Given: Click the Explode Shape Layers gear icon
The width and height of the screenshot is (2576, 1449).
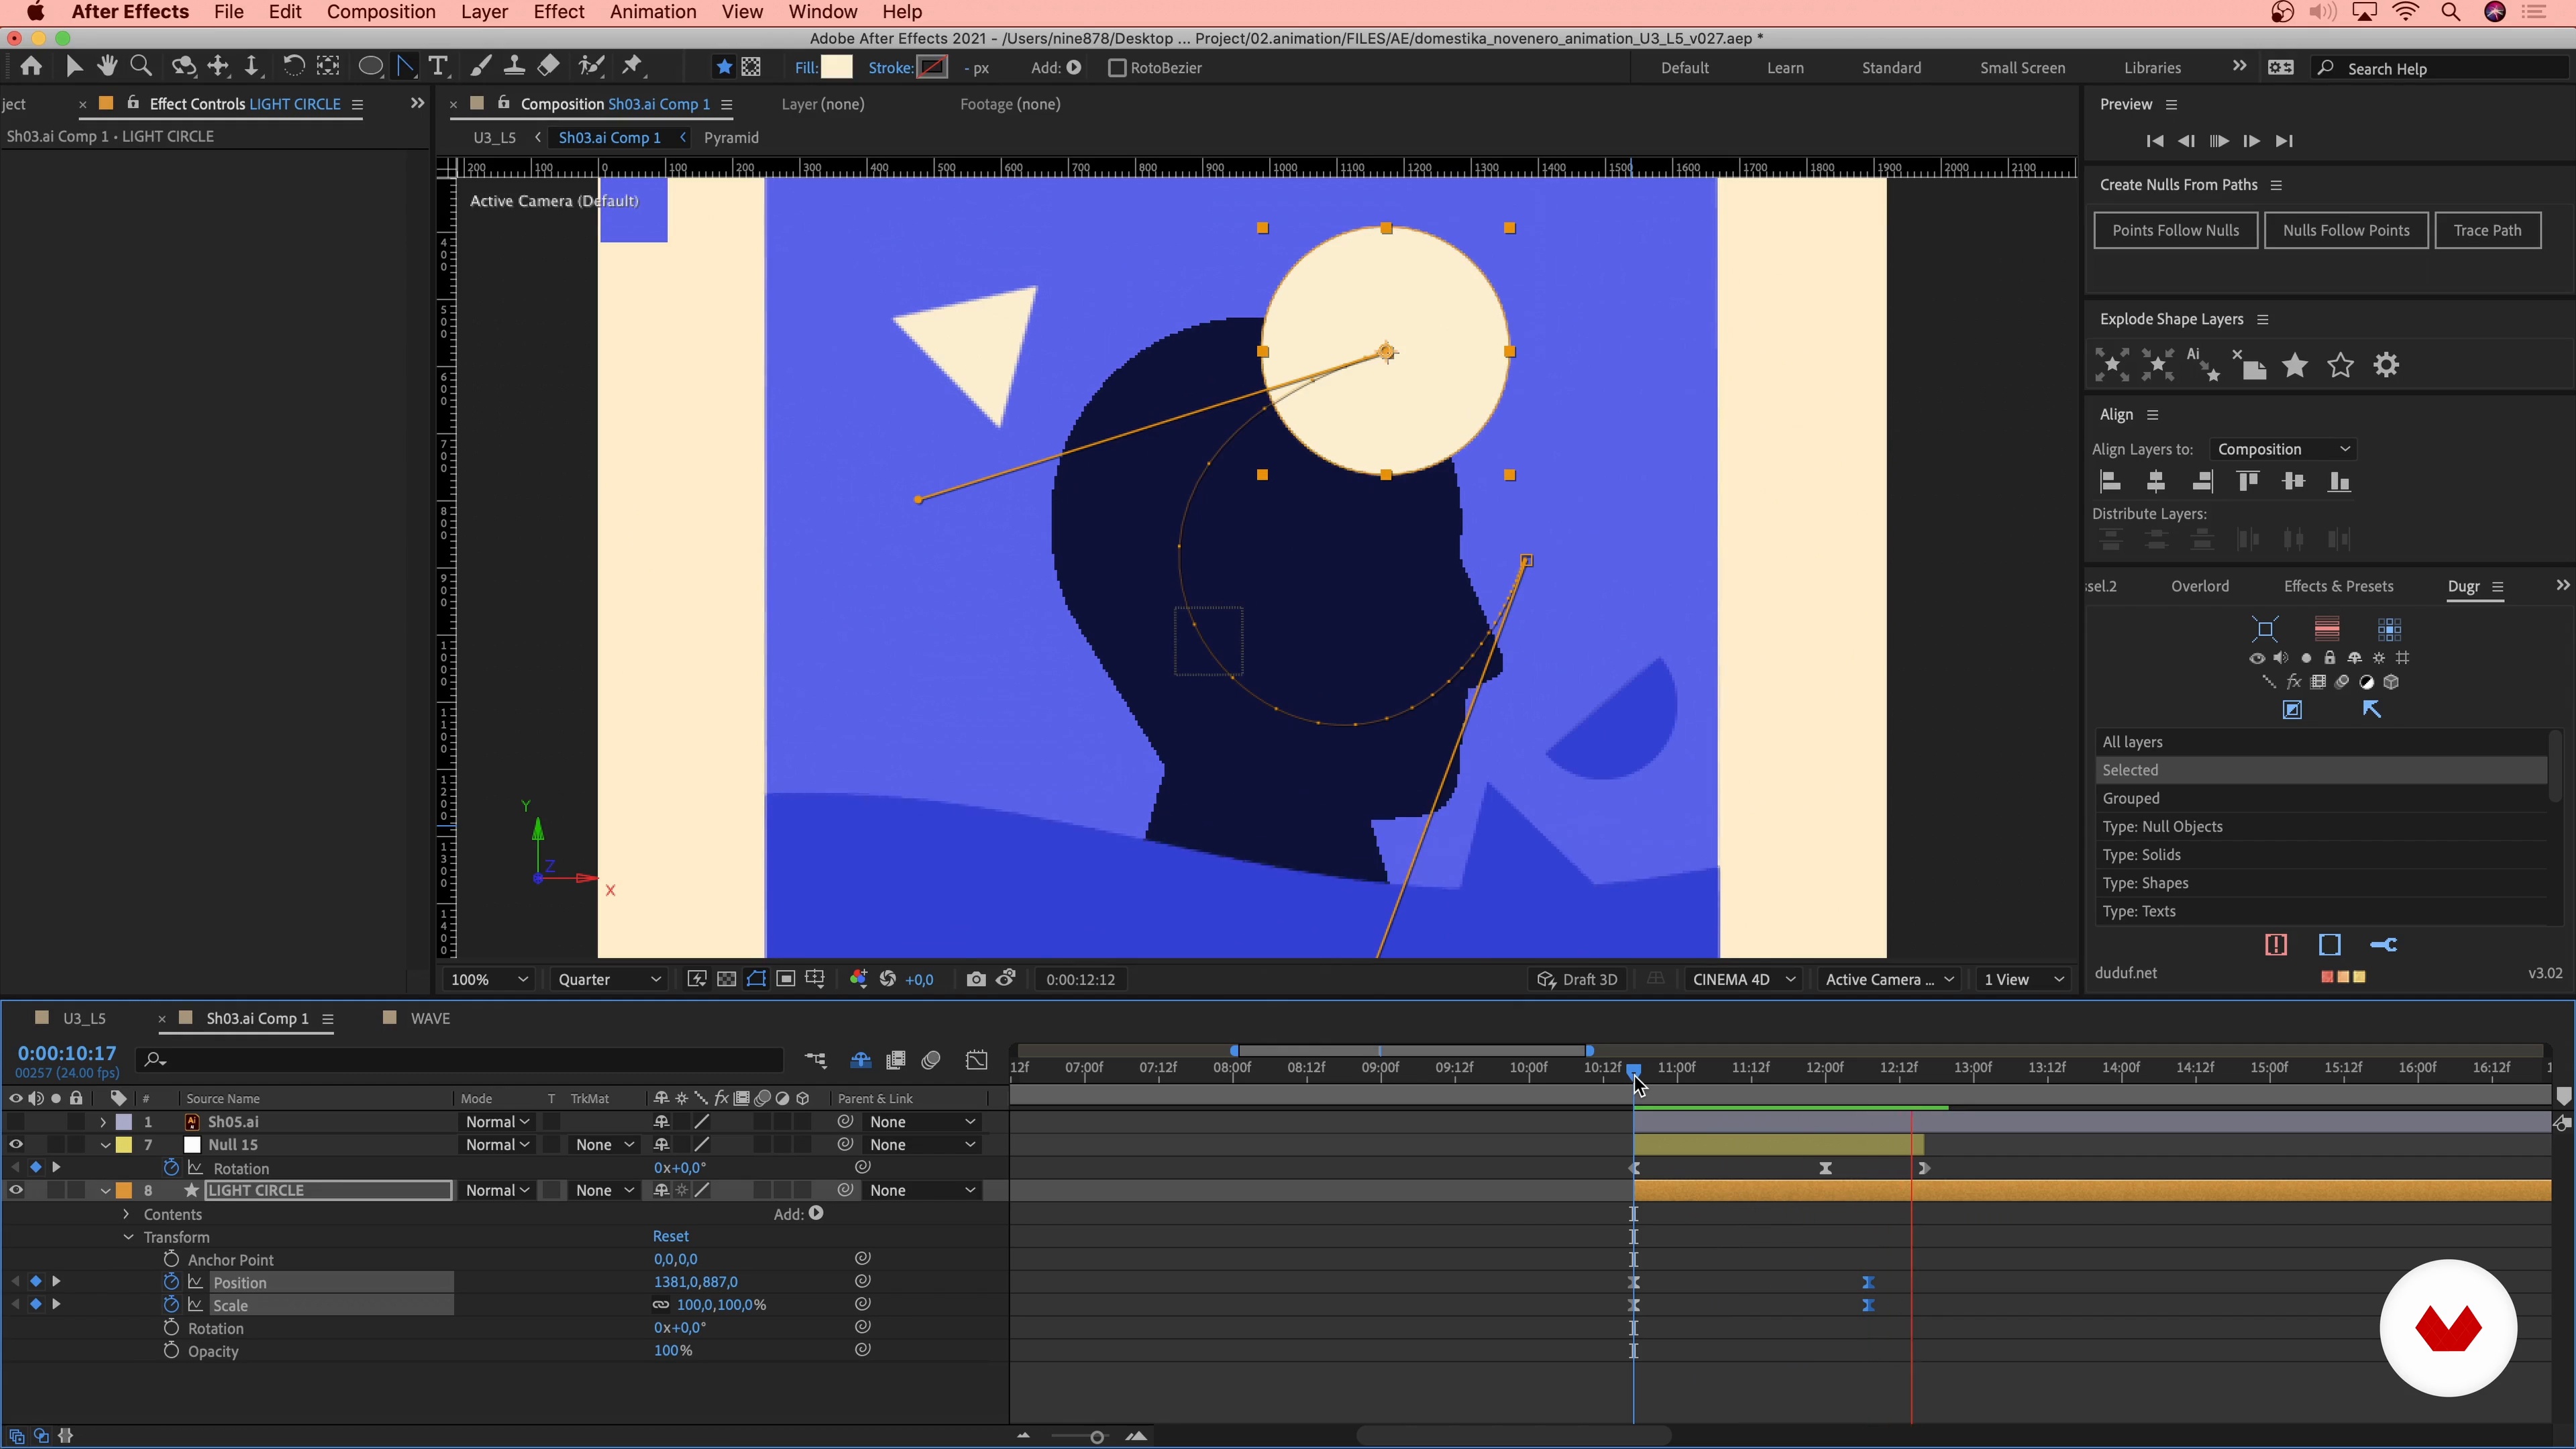Looking at the screenshot, I should [x=2386, y=365].
